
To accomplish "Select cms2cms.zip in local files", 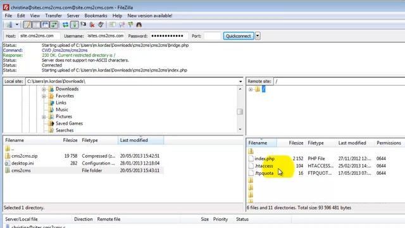I will tap(25, 156).
